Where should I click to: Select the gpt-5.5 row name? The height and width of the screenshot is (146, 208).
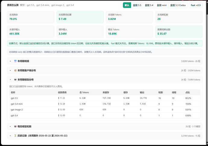[14, 98]
